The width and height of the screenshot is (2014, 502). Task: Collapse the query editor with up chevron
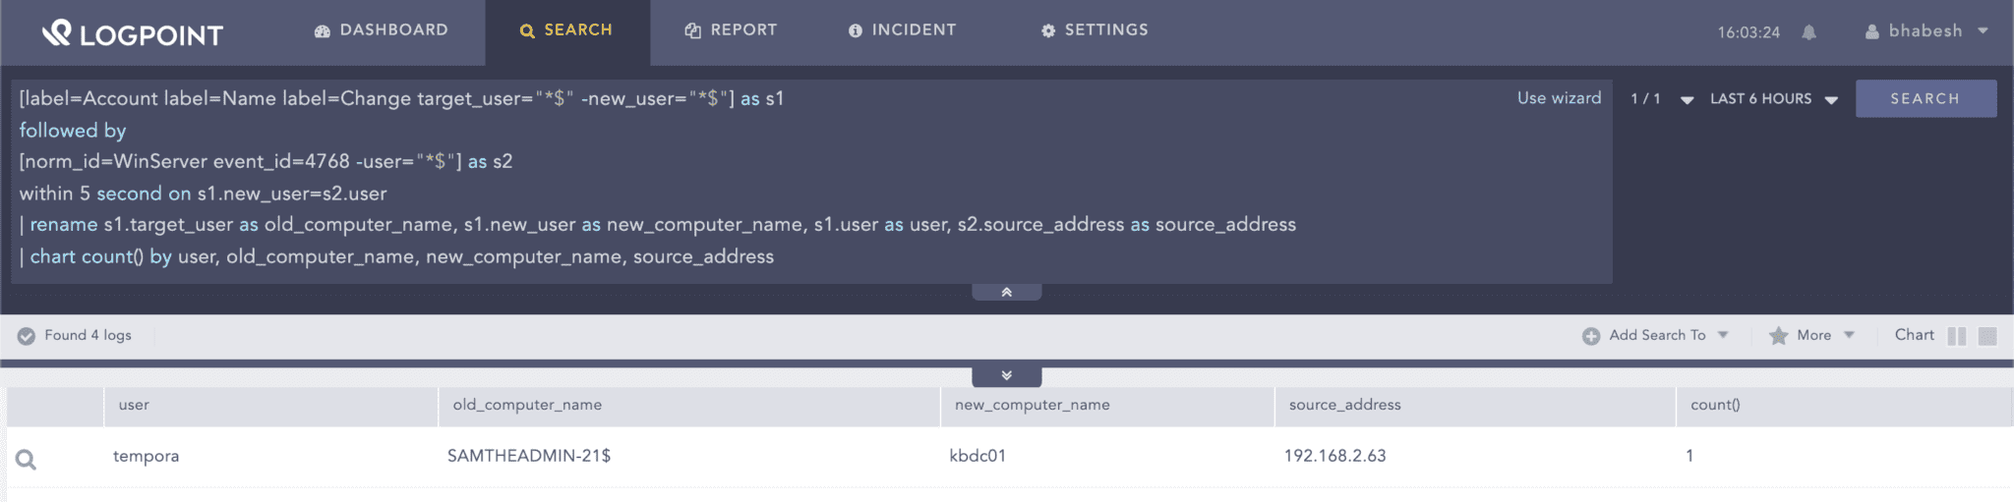(x=1006, y=293)
